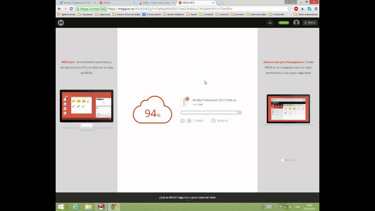Click the download arrow icon beside speed

189,121
